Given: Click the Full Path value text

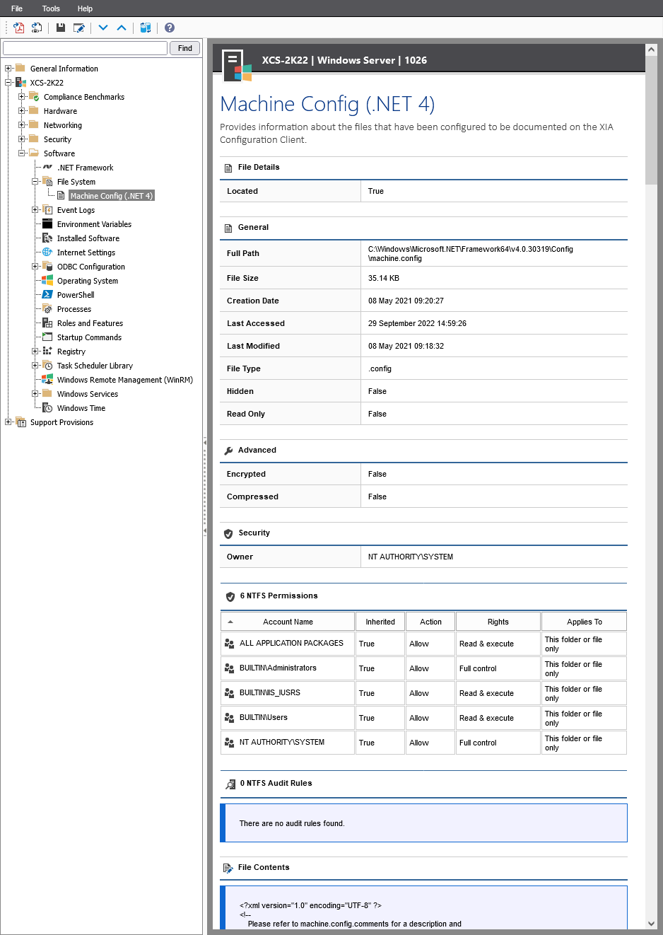Looking at the screenshot, I should tap(471, 254).
